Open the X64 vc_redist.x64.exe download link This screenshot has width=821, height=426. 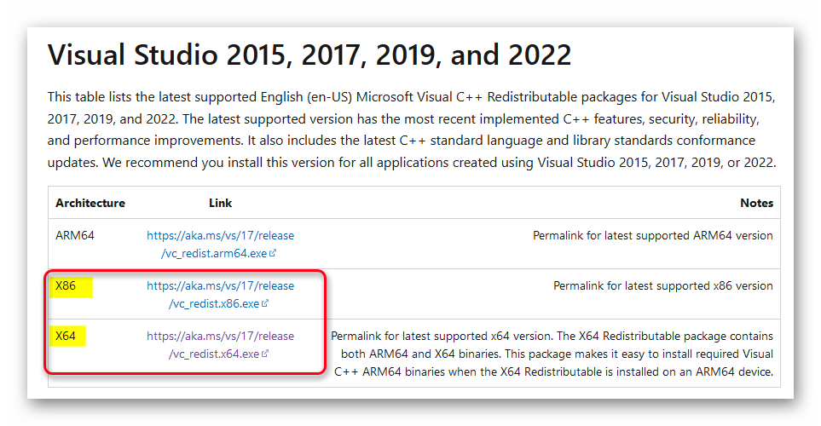pyautogui.click(x=220, y=345)
